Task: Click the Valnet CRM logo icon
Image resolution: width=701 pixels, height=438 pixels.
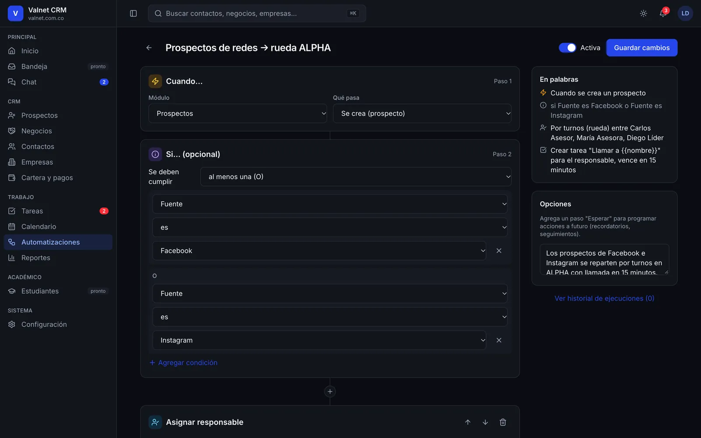Action: (15, 14)
